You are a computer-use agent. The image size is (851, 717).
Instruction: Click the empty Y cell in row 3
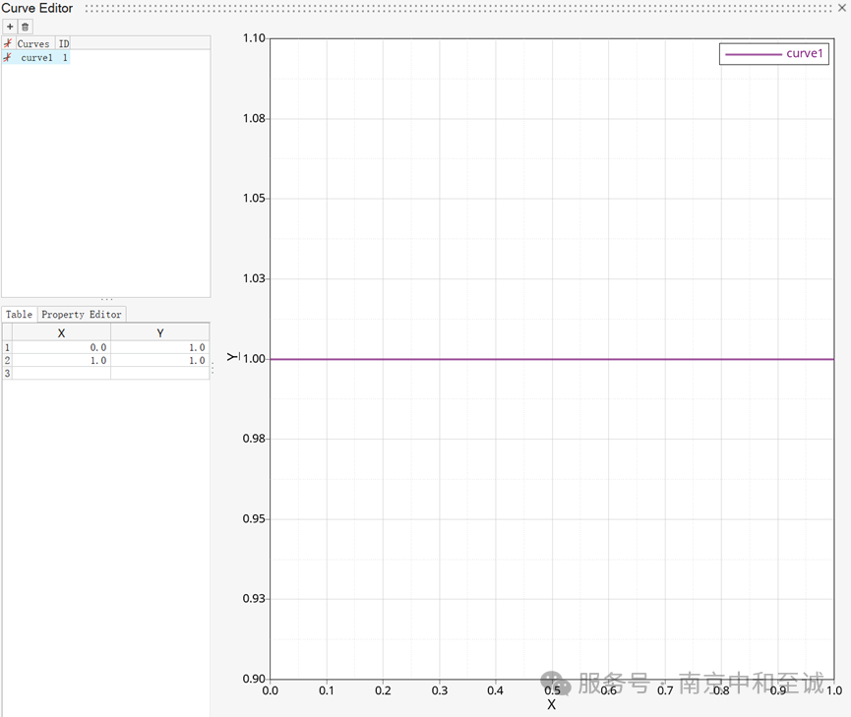click(x=160, y=374)
